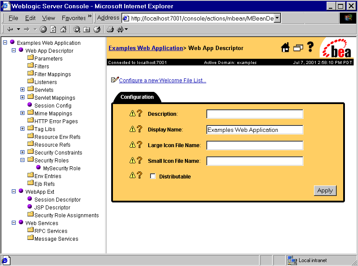Click the Print toolbar icon
Viewport: 358px width, 266px height.
110,29
